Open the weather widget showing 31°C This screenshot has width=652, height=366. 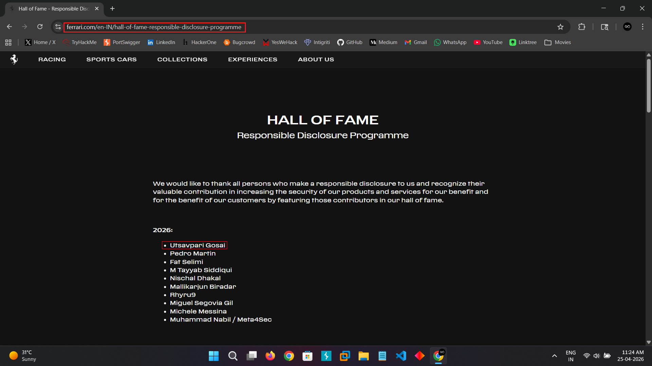pyautogui.click(x=22, y=356)
